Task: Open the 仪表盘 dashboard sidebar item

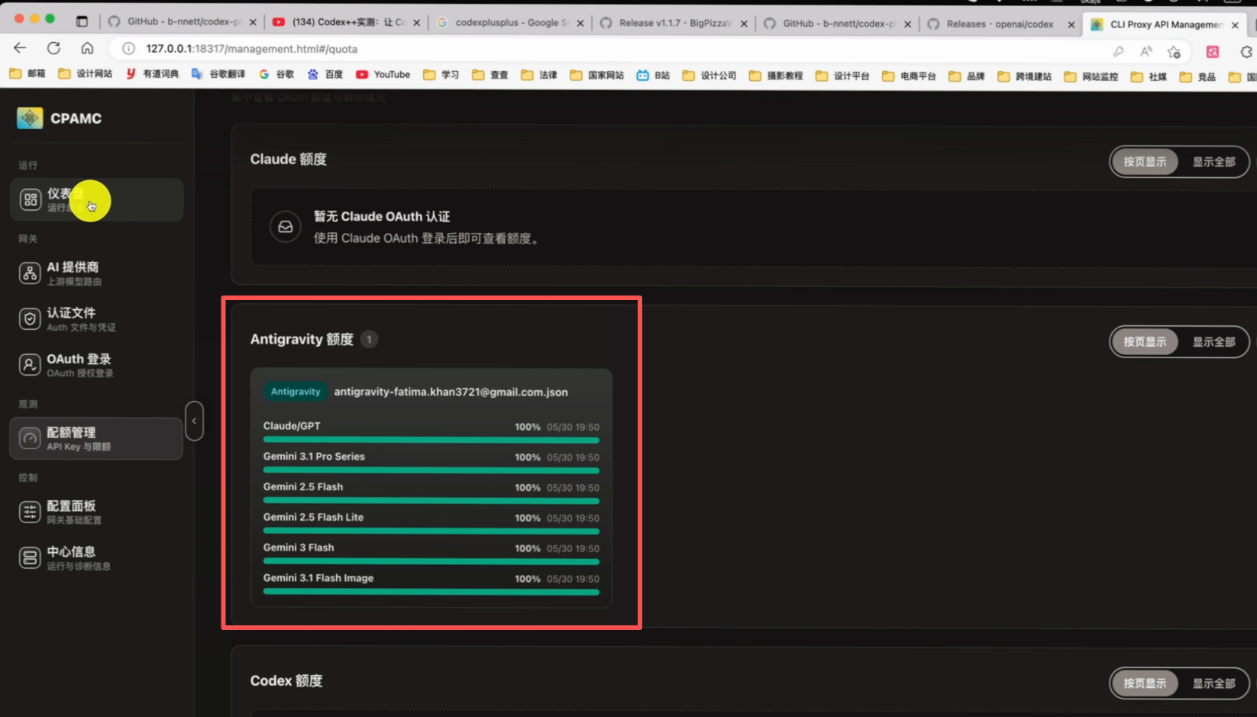Action: tap(96, 199)
